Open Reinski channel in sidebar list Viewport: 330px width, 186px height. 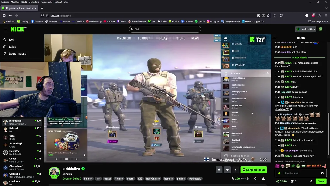coord(22,130)
